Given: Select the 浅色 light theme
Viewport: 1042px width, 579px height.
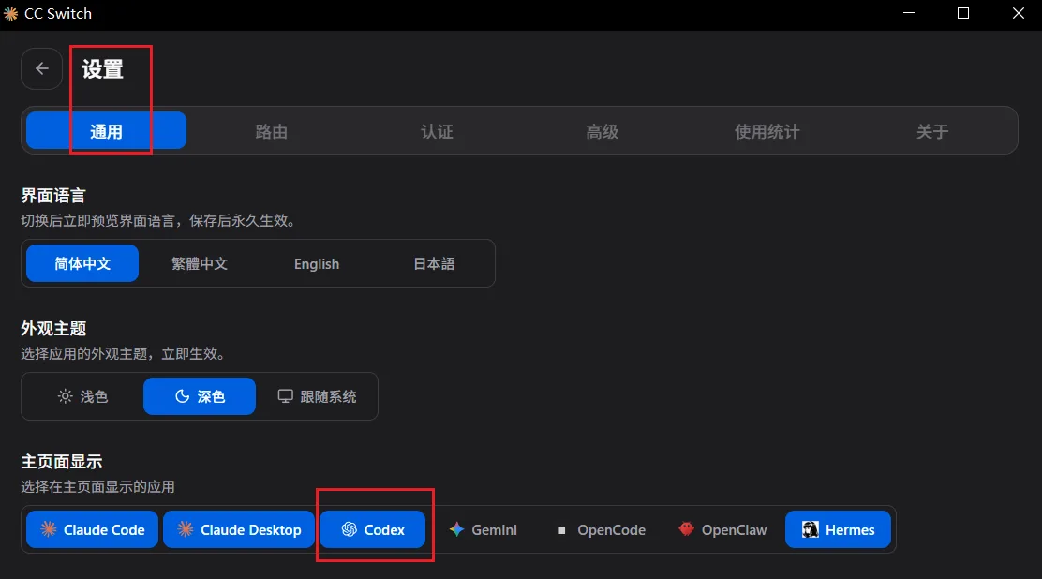Looking at the screenshot, I should pos(82,396).
